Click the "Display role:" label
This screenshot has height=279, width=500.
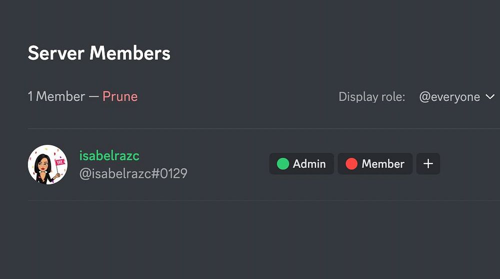pos(371,97)
